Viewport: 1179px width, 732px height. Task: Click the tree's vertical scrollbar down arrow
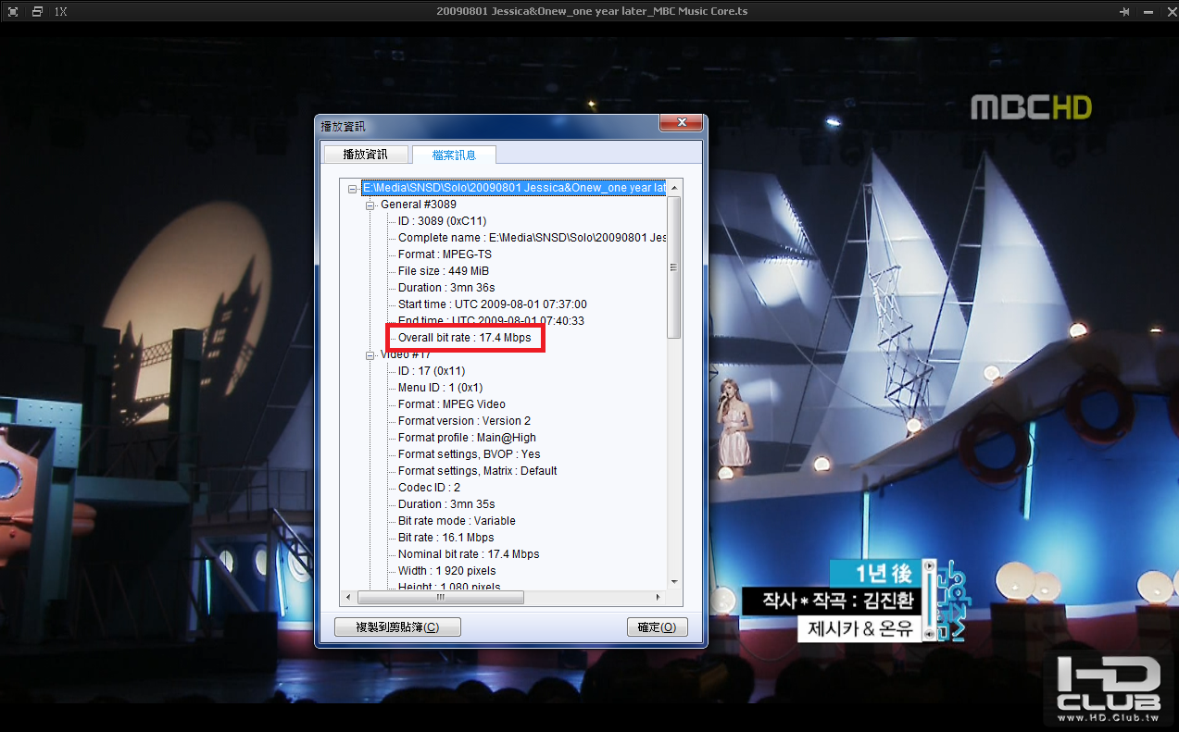point(673,582)
